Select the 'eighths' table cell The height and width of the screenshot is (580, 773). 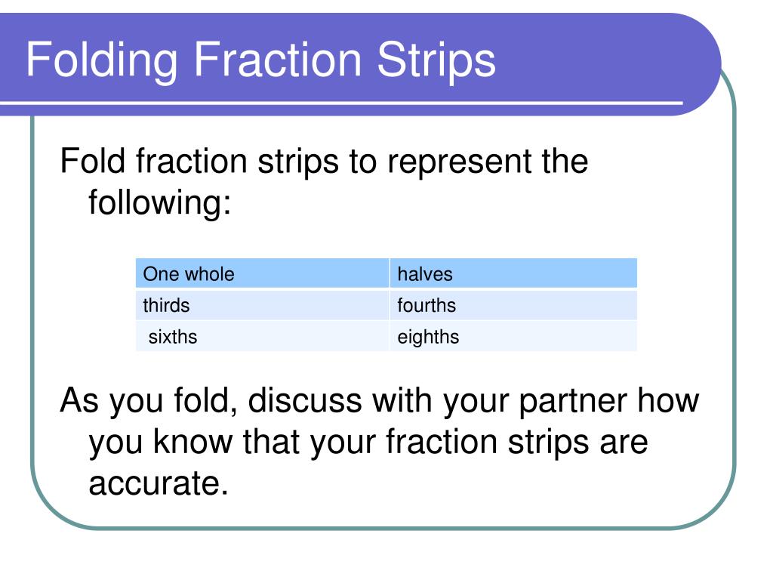pos(513,336)
